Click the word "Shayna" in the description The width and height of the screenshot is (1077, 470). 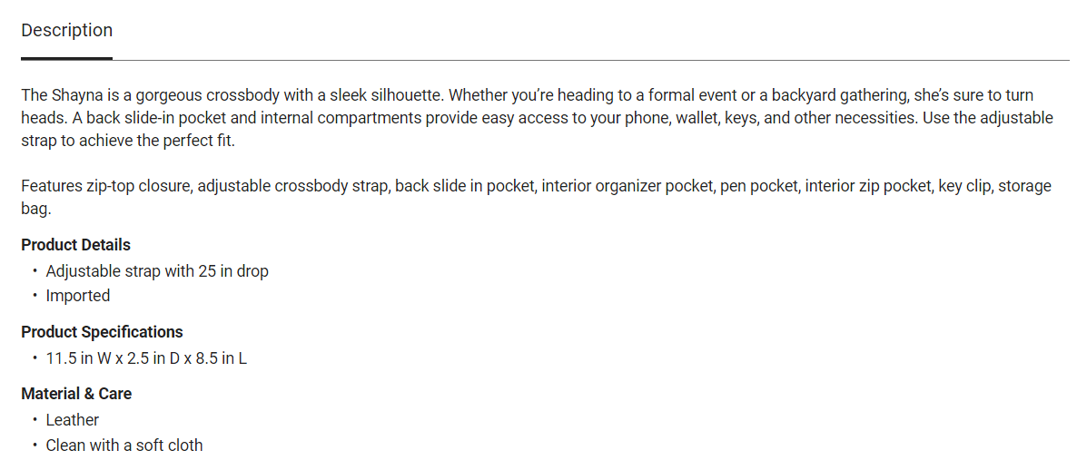78,95
